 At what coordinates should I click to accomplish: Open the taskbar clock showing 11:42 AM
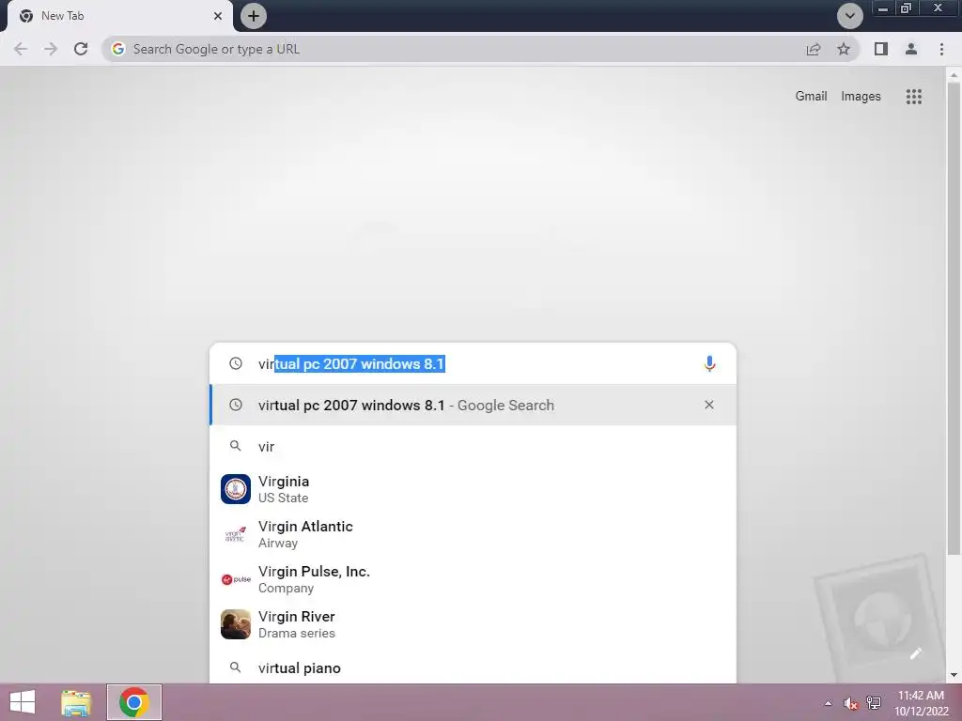pyautogui.click(x=921, y=702)
